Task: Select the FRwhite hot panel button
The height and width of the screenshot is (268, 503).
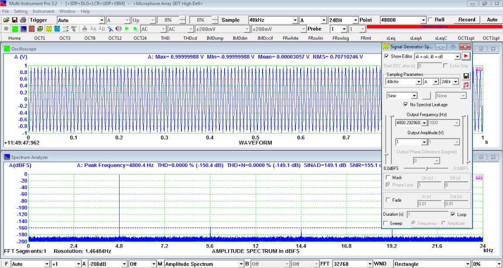Action: 290,38
